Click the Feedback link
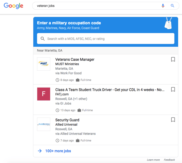Image resolution: width=182 pixels, height=163 pixels. pos(169,160)
